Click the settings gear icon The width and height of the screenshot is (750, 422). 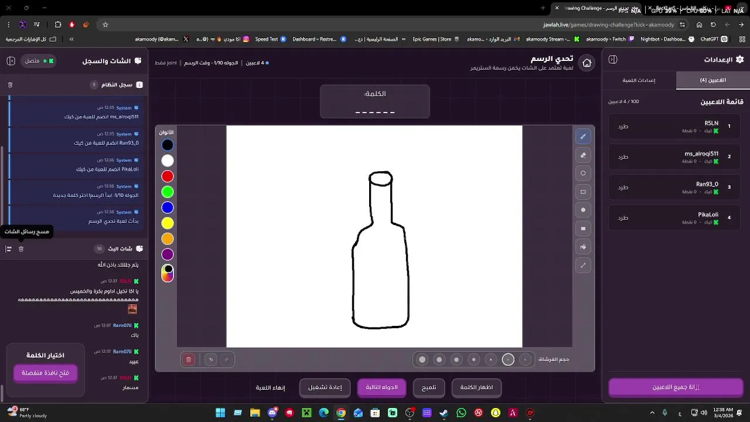point(739,60)
